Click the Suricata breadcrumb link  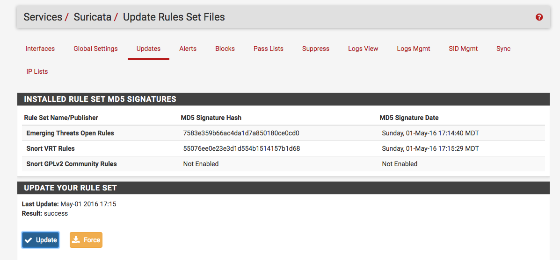(x=93, y=17)
